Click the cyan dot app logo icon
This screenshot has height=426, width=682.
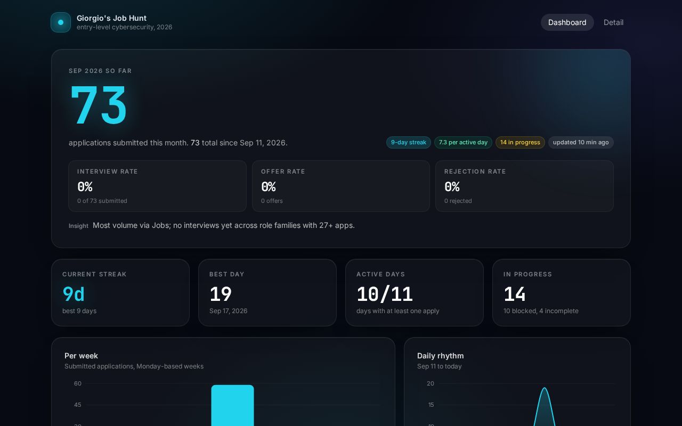61,22
